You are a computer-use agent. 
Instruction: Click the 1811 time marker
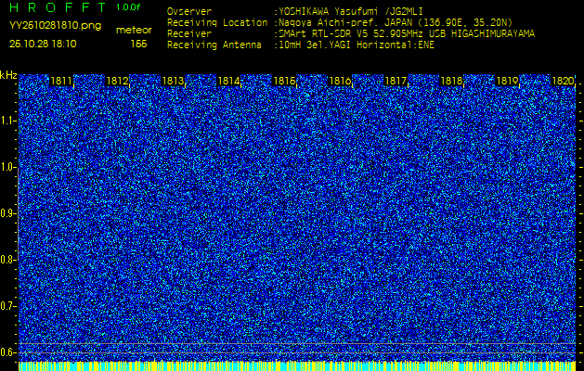point(61,81)
